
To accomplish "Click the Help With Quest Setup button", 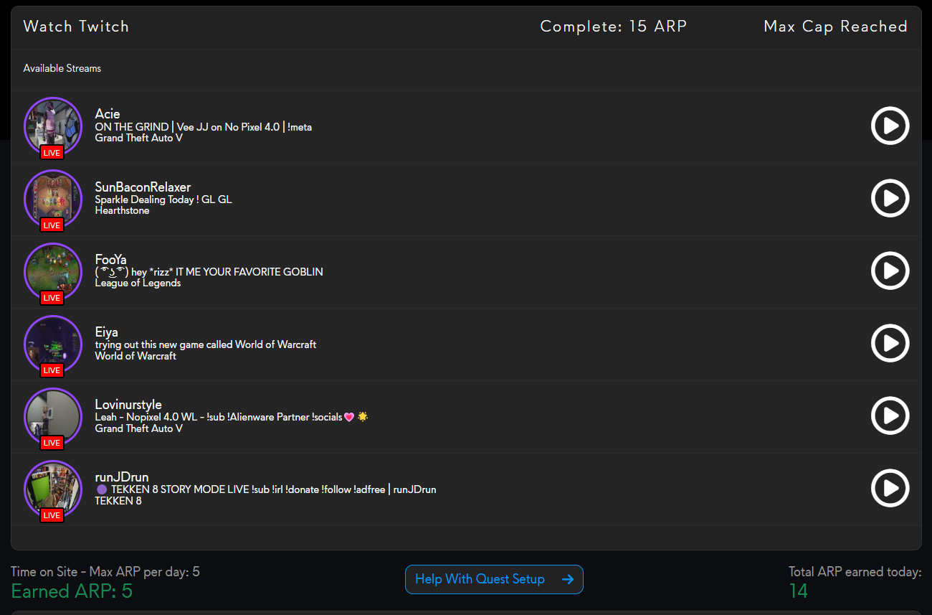I will point(480,579).
